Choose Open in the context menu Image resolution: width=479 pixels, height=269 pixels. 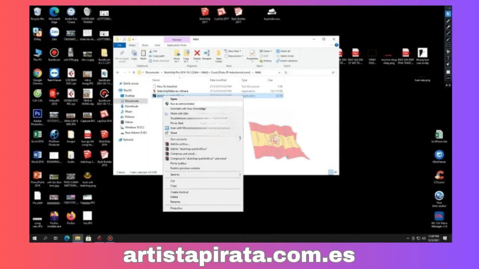coord(203,99)
